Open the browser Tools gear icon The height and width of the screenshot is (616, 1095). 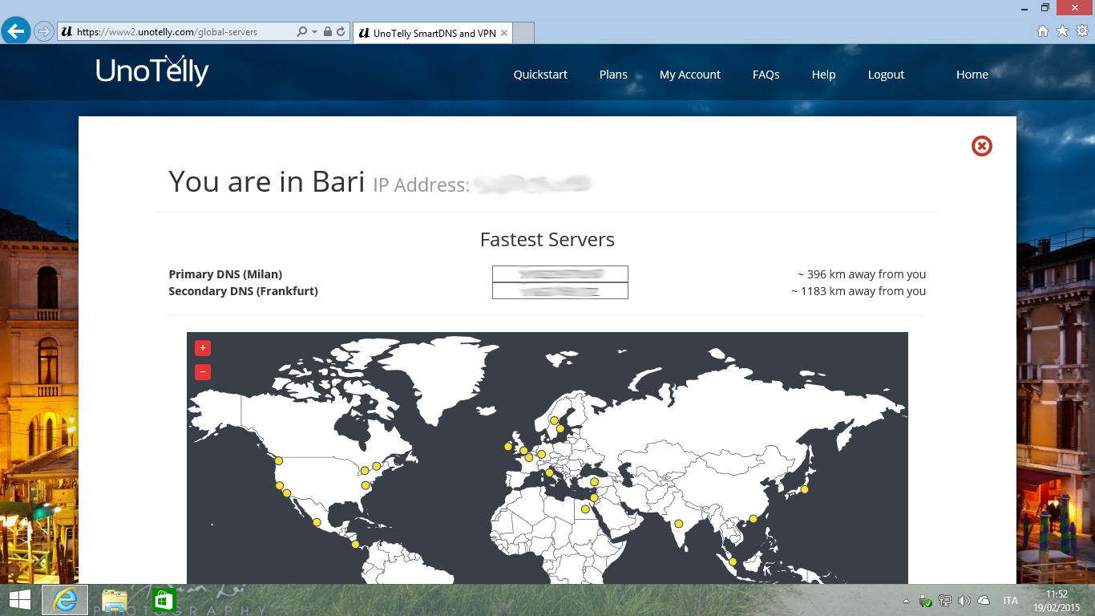[x=1082, y=31]
